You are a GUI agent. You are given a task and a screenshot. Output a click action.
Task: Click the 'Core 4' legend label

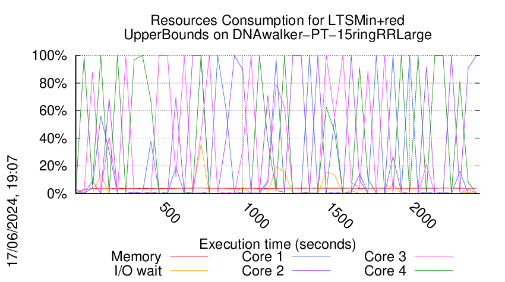[x=385, y=271]
